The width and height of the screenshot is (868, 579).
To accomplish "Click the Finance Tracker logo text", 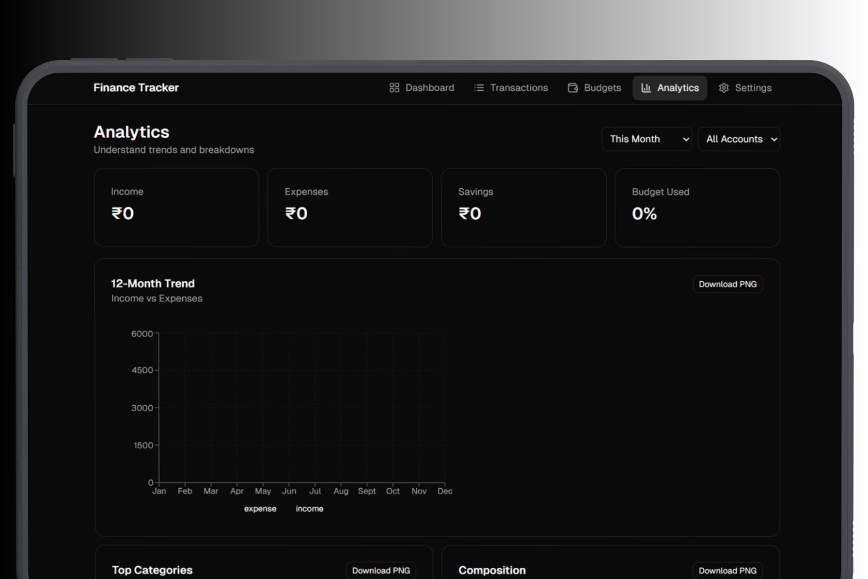I will 136,88.
